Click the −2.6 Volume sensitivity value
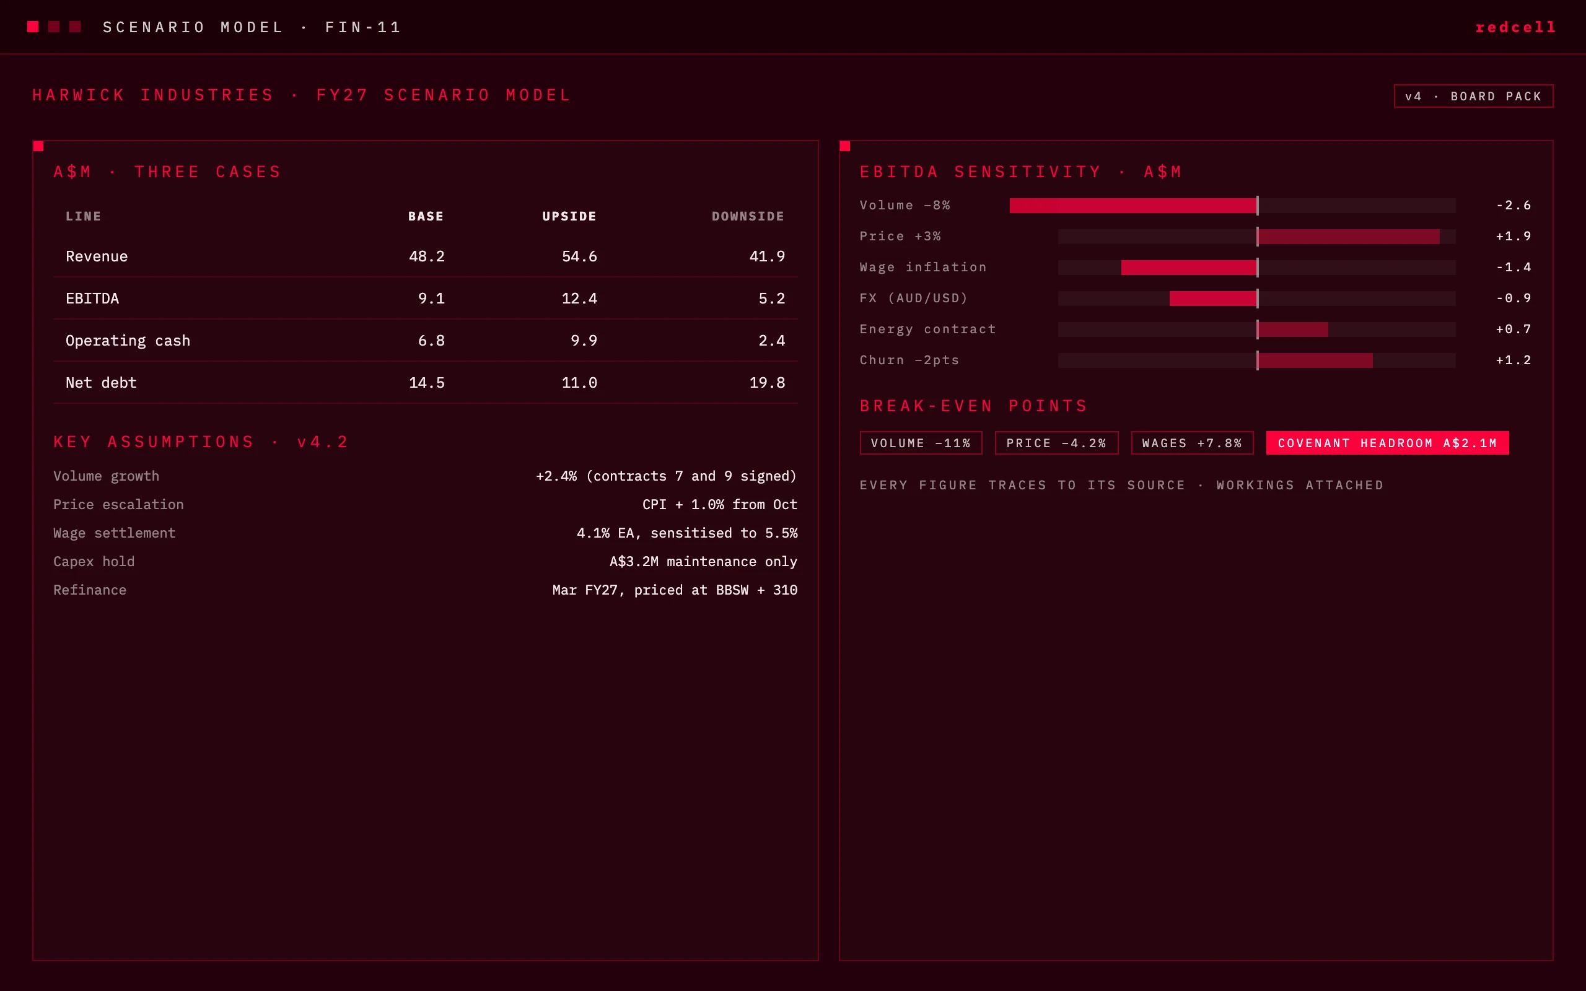 1514,206
